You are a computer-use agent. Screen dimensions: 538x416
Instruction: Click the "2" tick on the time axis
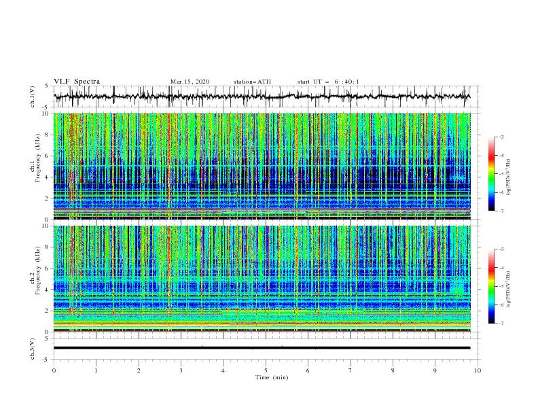(139, 370)
